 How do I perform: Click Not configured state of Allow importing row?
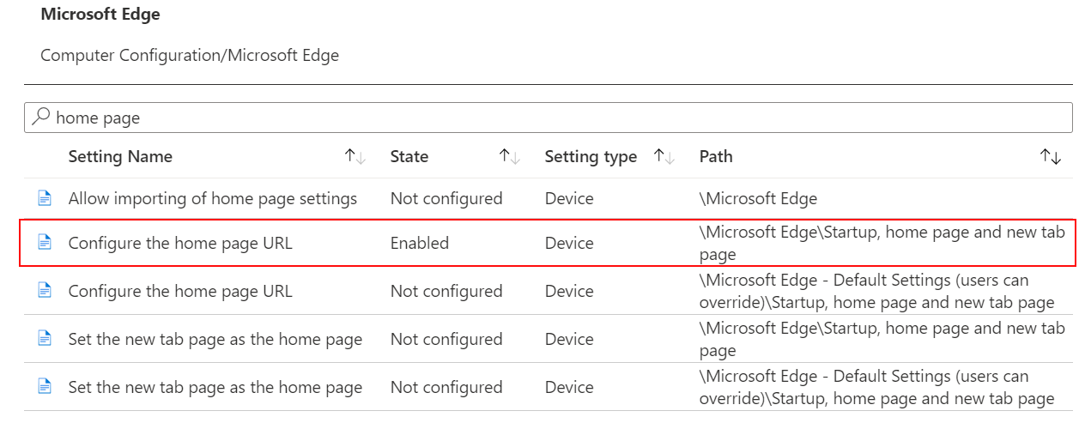click(446, 198)
